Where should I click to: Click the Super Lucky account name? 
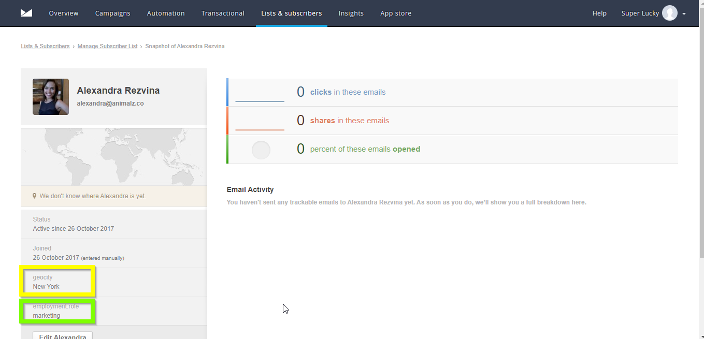[x=640, y=13]
